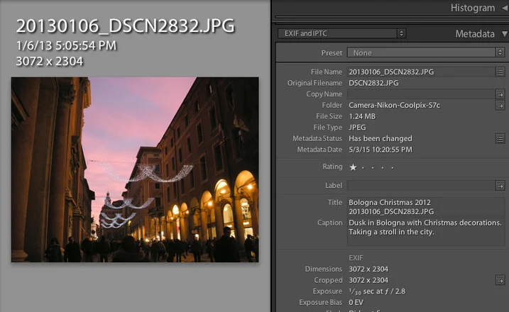Click the Exposure Bias value 0 EV
Viewport: 509px width, 312px height.
click(356, 302)
